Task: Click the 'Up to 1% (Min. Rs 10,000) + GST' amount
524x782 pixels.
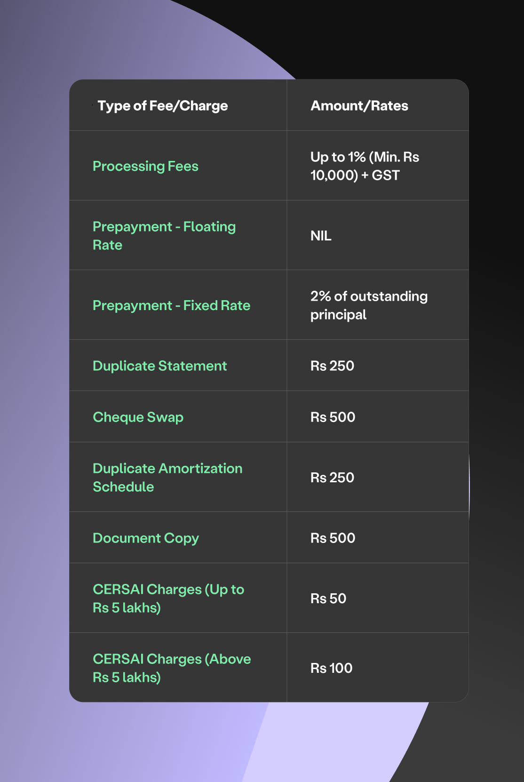Action: (x=365, y=166)
